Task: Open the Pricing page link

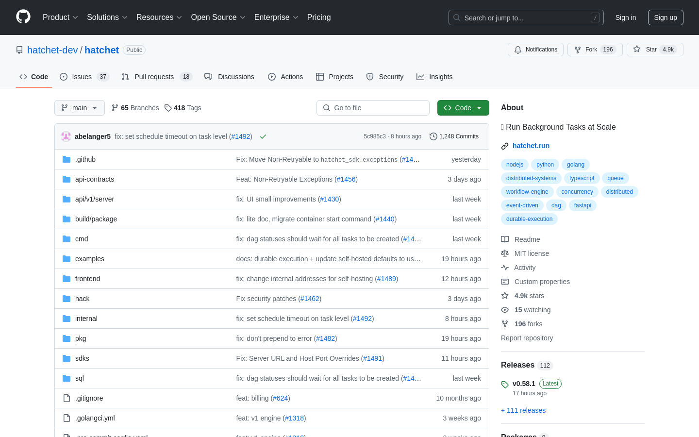Action: click(x=319, y=17)
